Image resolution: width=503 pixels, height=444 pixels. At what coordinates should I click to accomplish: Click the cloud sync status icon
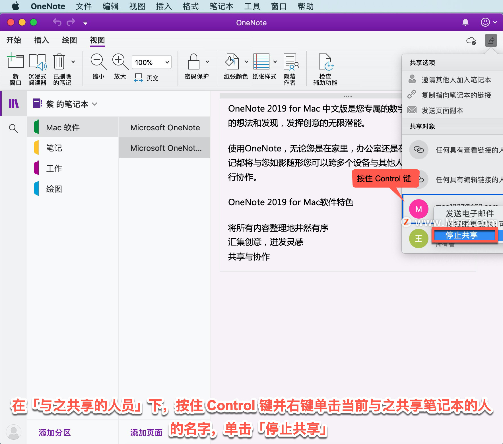tap(471, 41)
